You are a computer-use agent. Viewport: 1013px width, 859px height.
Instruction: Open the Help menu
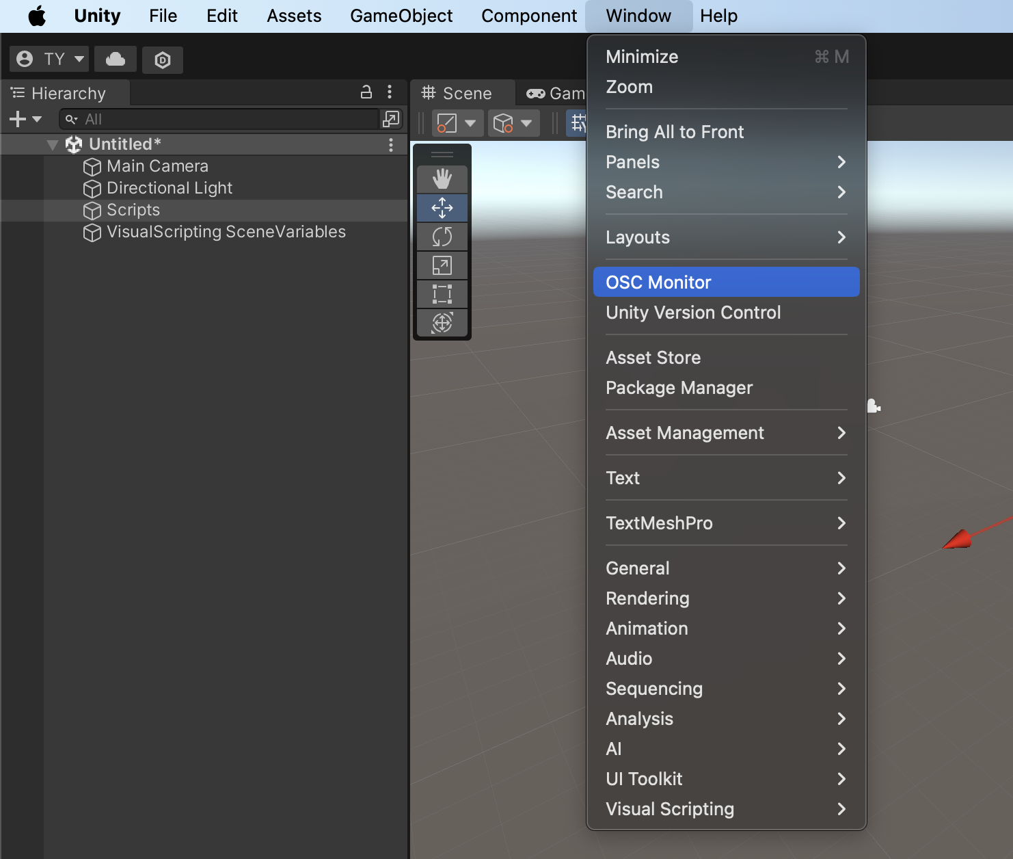coord(718,16)
